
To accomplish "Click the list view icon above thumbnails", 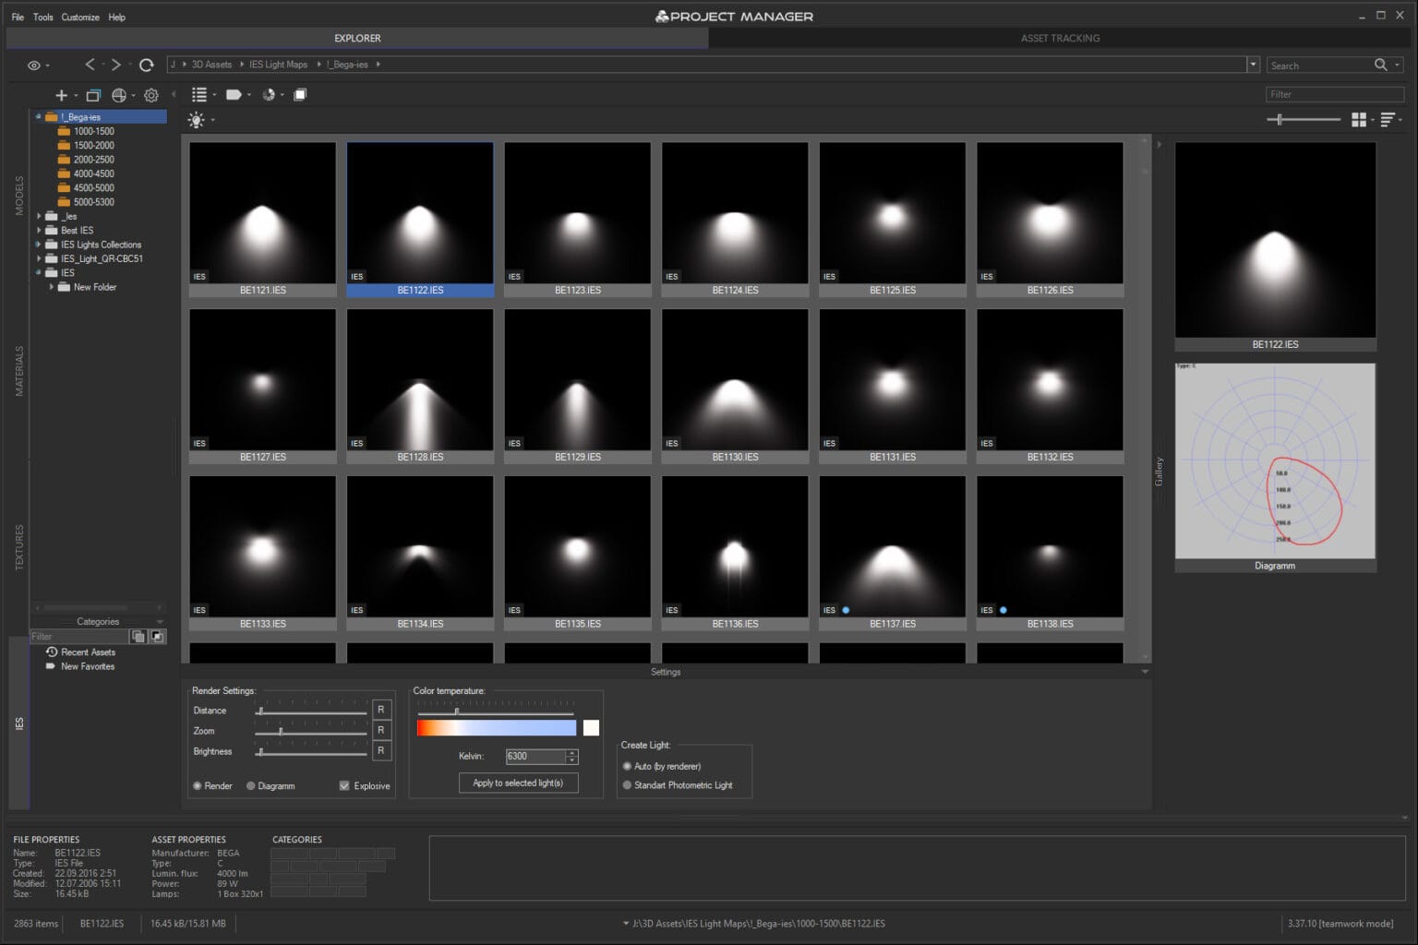I will (199, 94).
